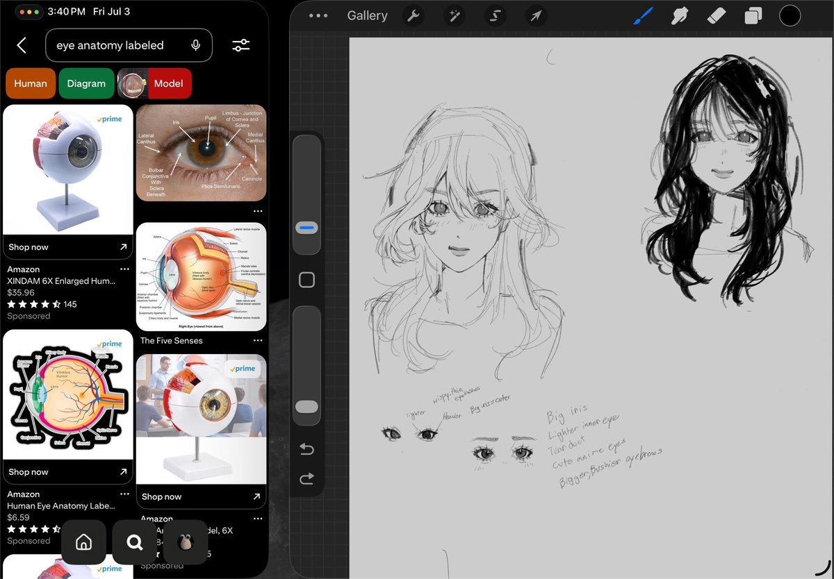Tap the 3:40 PM status bar clock
The height and width of the screenshot is (579, 834).
coord(67,12)
